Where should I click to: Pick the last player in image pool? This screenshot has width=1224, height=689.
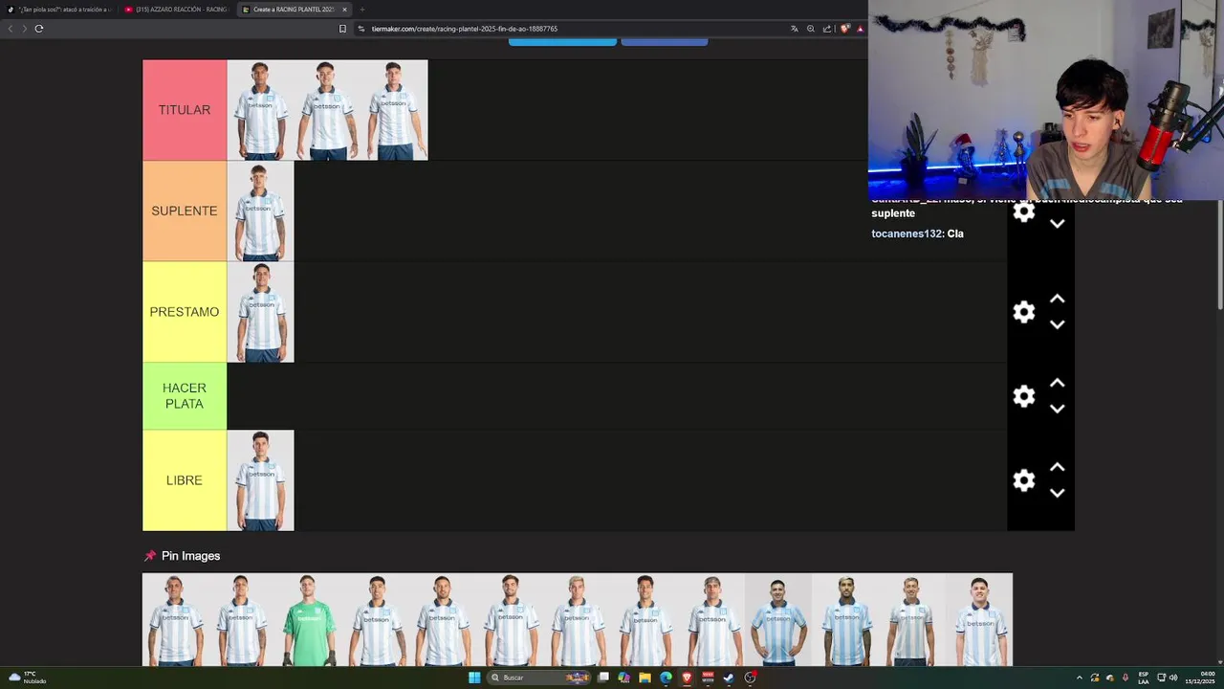979,620
